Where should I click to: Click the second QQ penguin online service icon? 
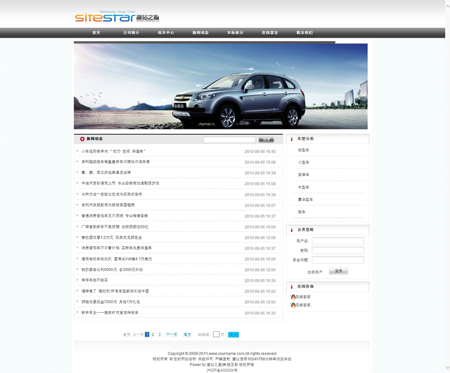click(x=292, y=305)
